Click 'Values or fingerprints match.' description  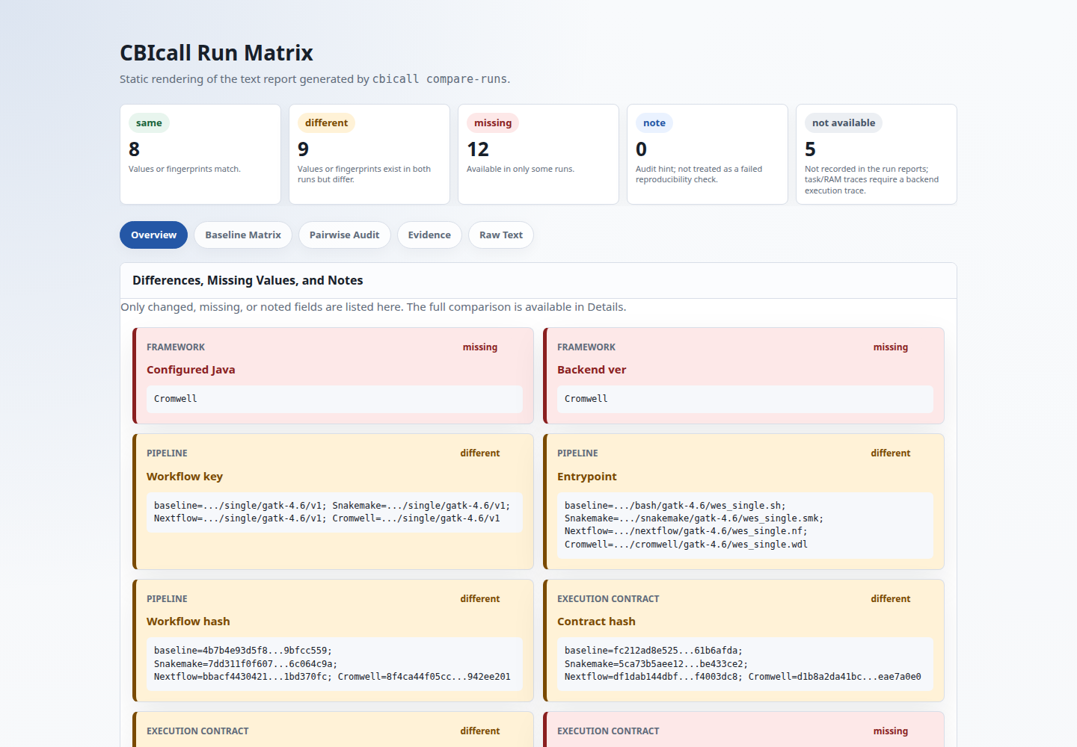[185, 169]
